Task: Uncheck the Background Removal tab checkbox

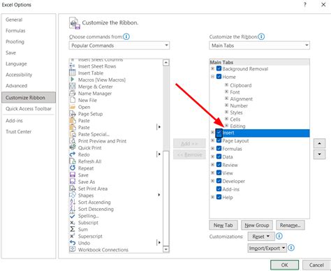Action: point(219,68)
